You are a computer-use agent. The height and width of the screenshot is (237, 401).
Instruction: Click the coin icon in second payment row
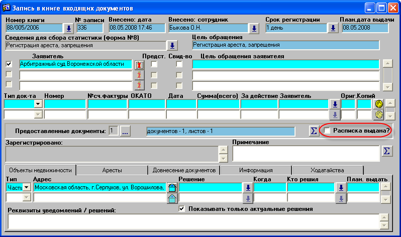(x=379, y=114)
